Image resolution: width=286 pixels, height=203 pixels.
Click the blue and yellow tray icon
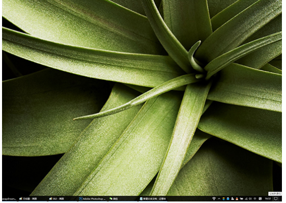click(223, 198)
